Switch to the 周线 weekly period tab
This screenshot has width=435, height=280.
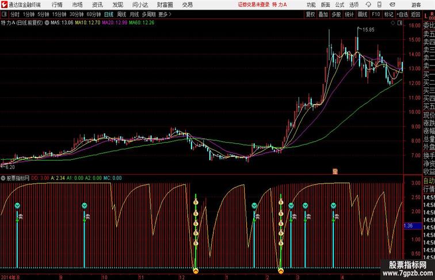(x=121, y=14)
